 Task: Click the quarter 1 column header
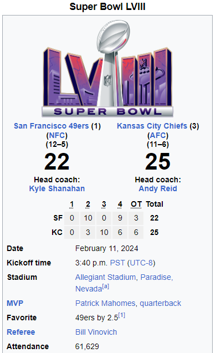[x=71, y=204]
